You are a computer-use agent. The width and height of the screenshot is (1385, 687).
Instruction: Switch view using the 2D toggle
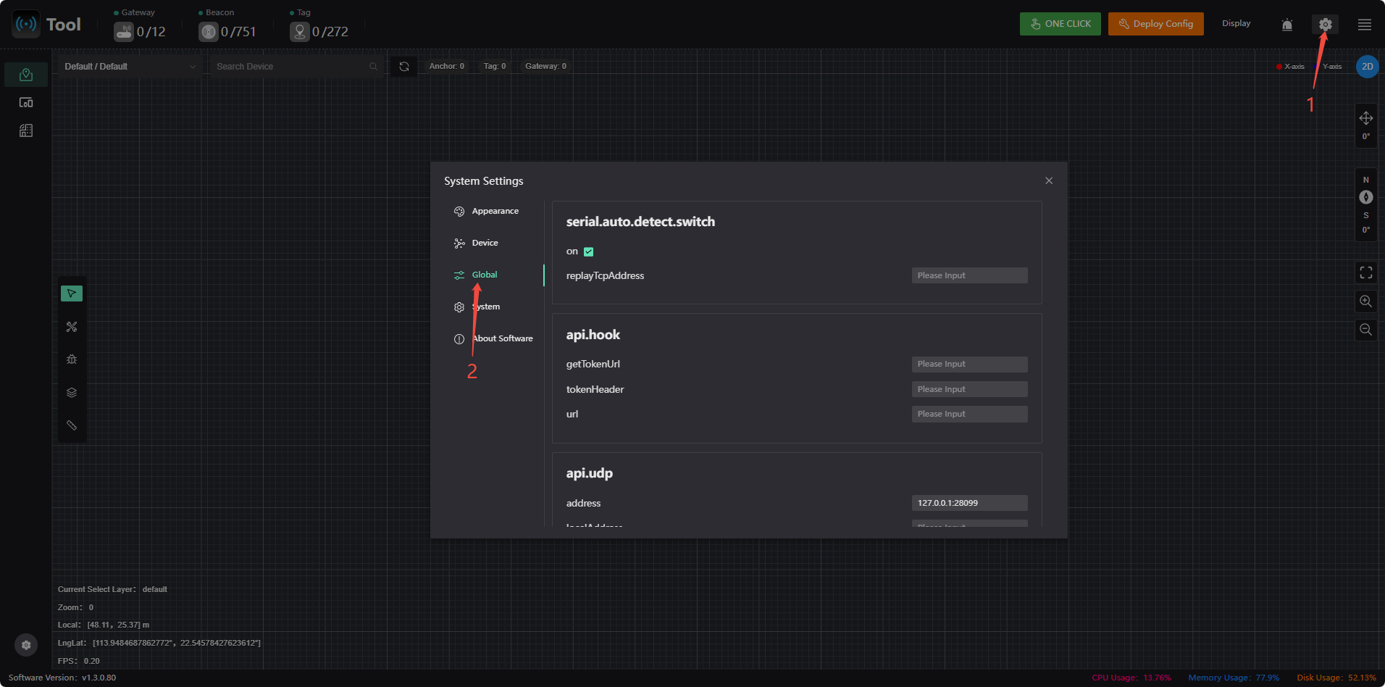pos(1367,67)
